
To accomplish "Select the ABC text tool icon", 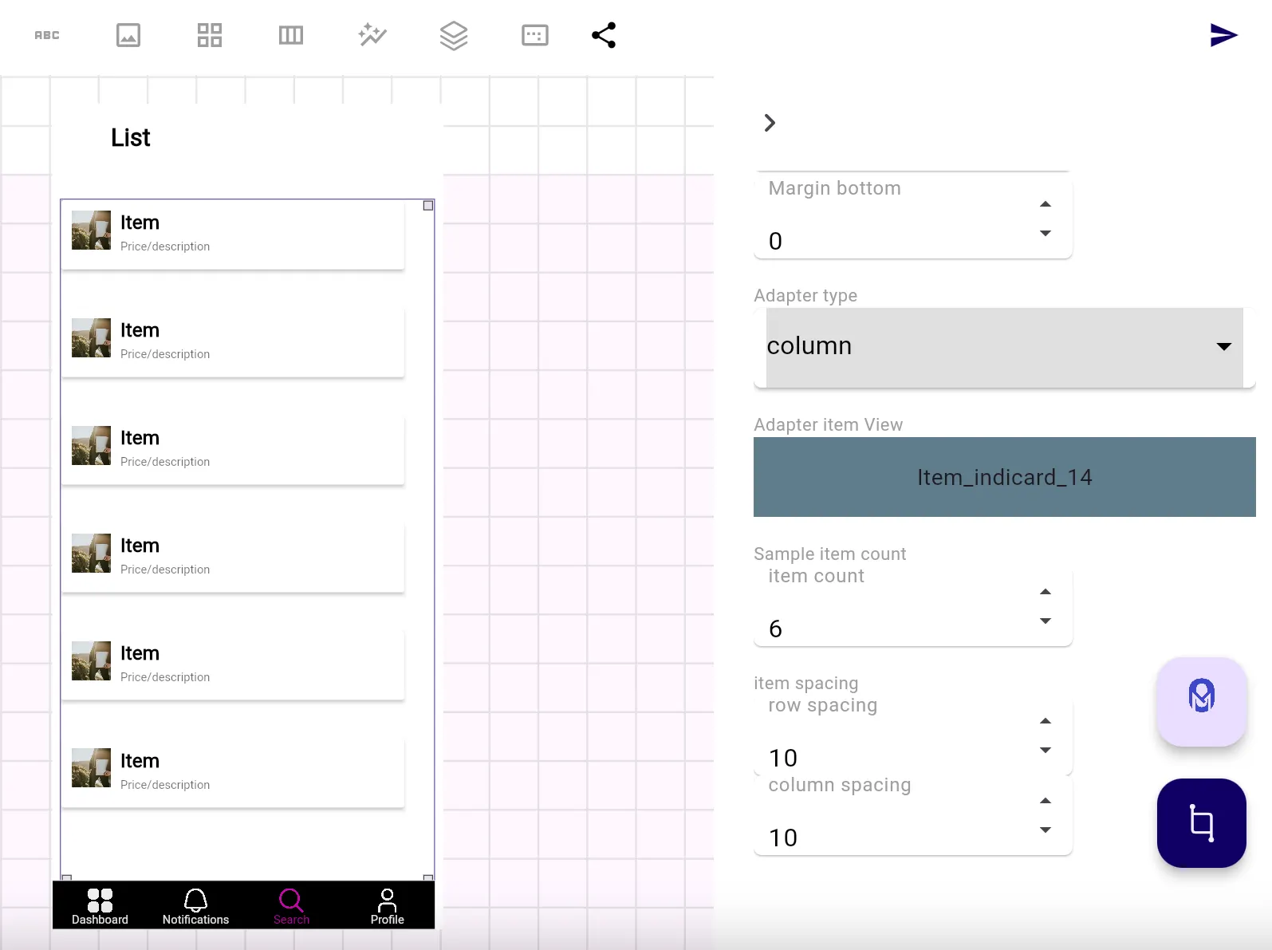I will coord(47,35).
